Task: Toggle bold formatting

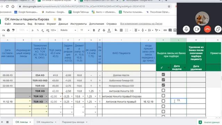Action: (94, 30)
